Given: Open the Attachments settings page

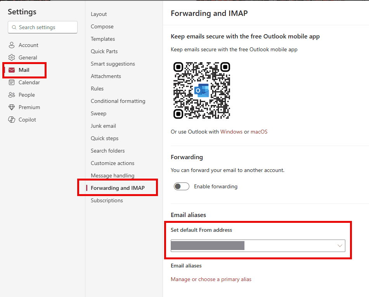Looking at the screenshot, I should (106, 76).
